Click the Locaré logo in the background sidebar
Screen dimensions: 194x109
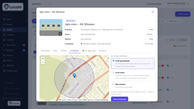tap(13, 7)
